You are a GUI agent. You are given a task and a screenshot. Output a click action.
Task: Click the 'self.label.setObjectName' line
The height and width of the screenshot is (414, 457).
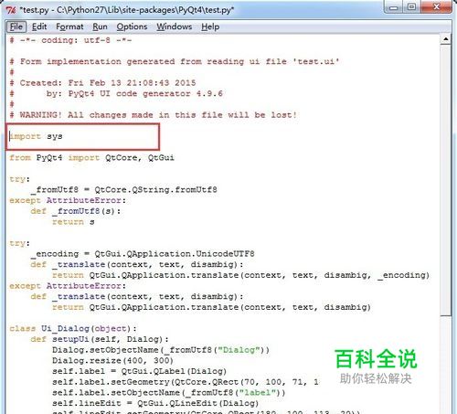point(169,392)
